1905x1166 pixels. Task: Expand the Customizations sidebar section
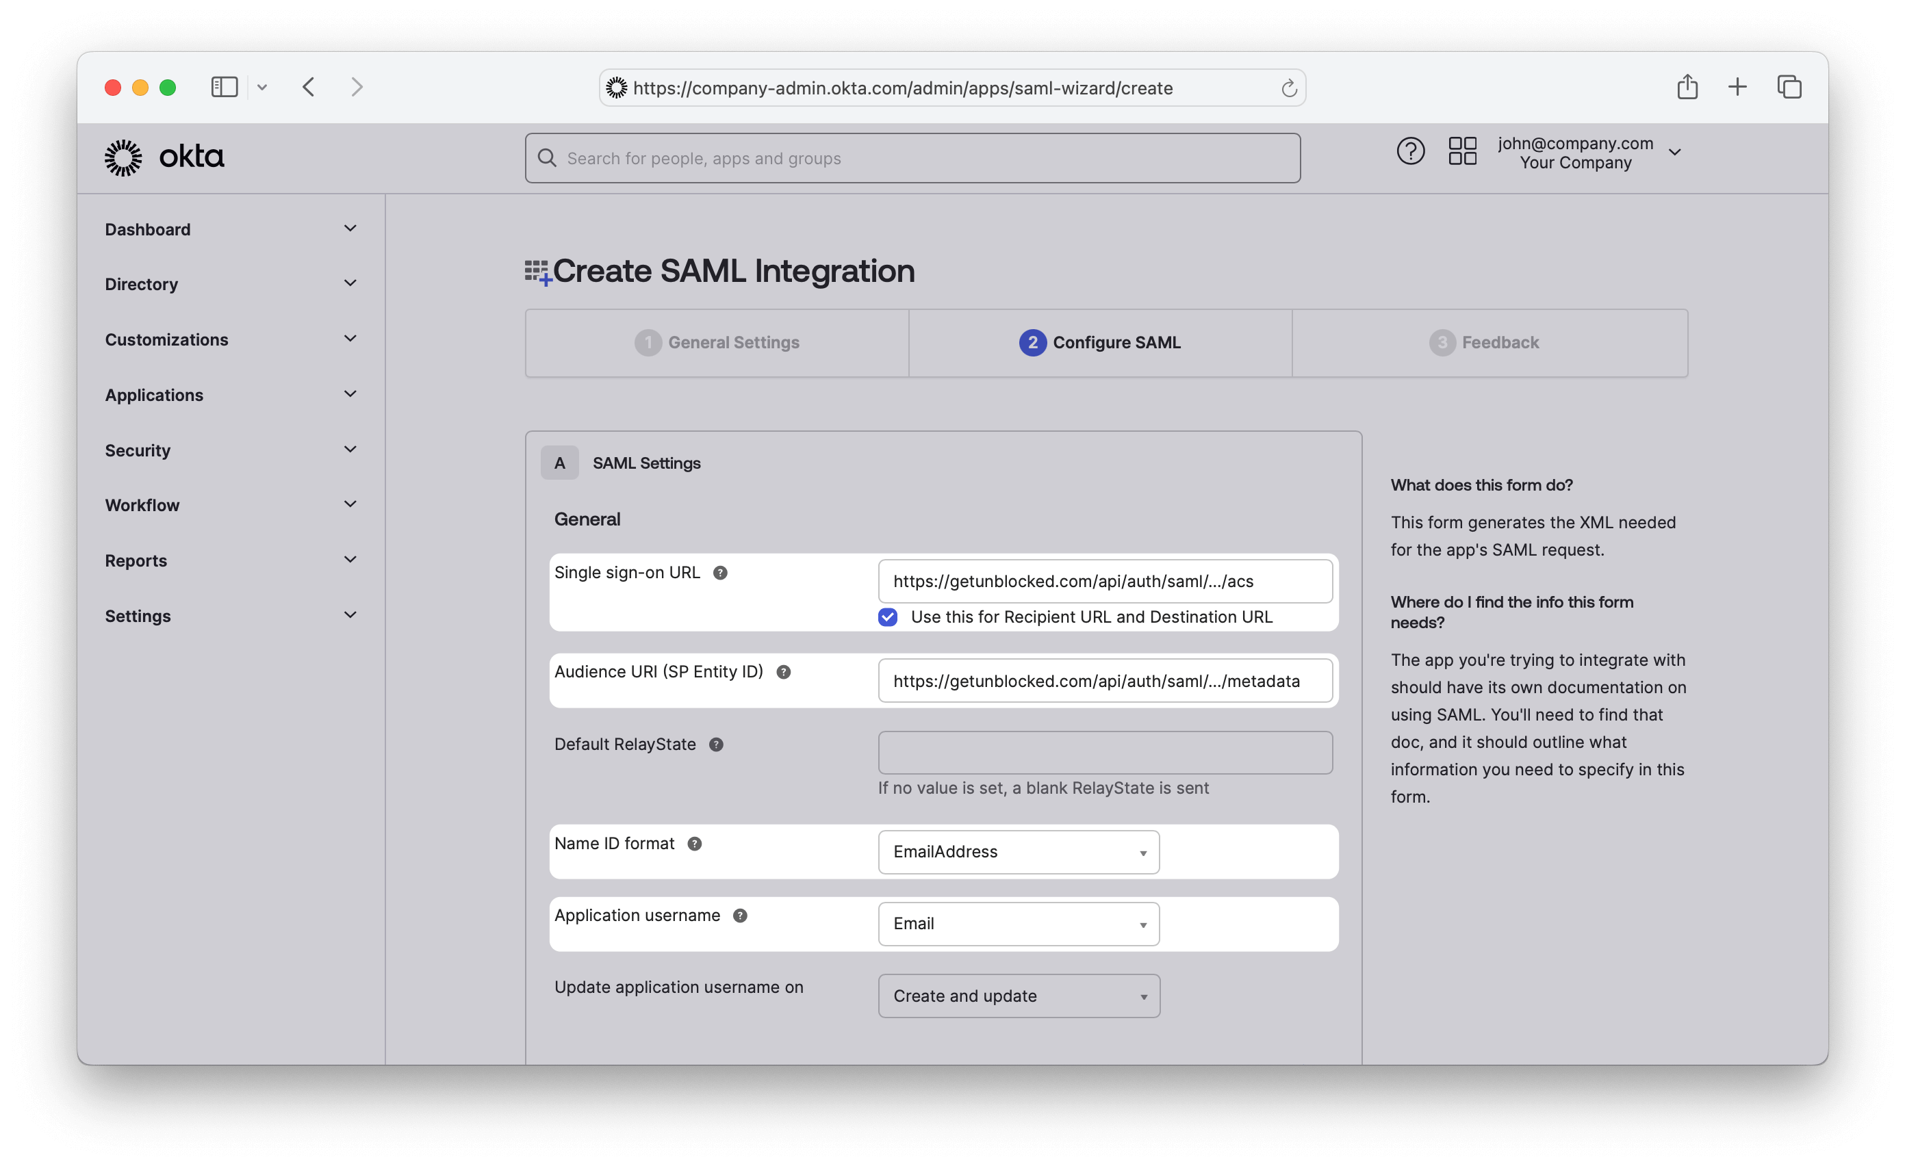pyautogui.click(x=231, y=339)
